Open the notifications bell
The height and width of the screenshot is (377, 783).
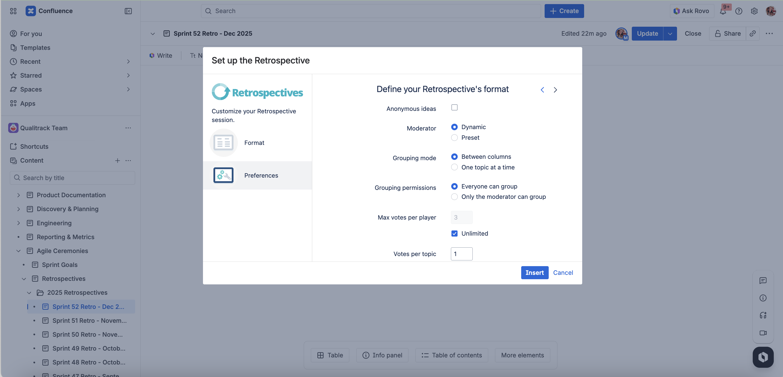pyautogui.click(x=723, y=11)
